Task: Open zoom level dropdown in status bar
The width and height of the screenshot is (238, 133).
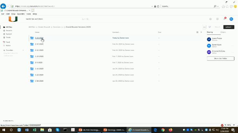Action: coord(234,125)
